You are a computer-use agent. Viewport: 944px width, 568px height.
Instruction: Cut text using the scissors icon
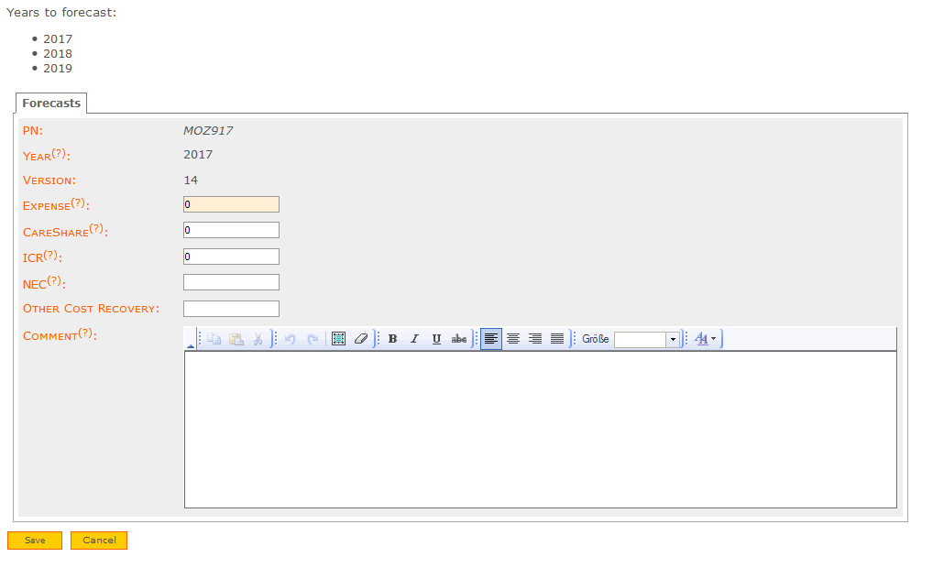(257, 339)
